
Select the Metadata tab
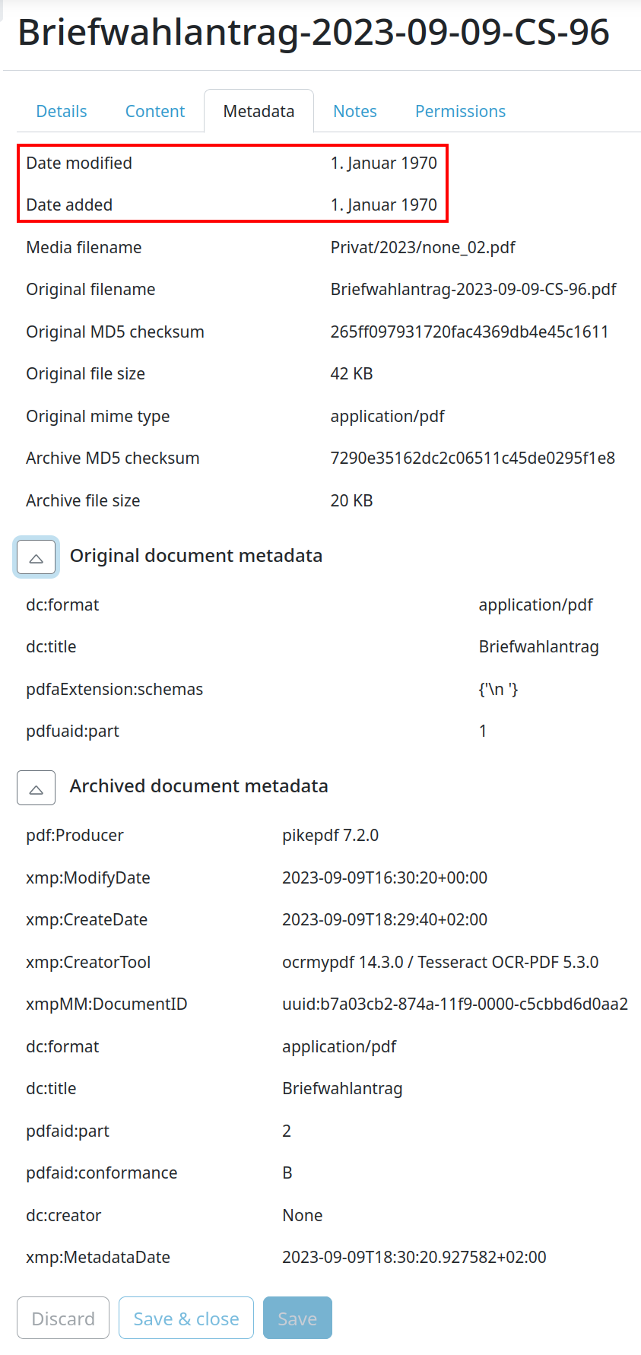[x=259, y=110]
